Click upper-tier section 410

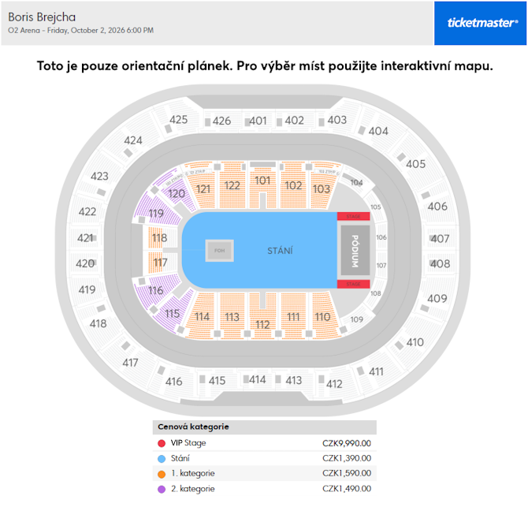(x=415, y=342)
